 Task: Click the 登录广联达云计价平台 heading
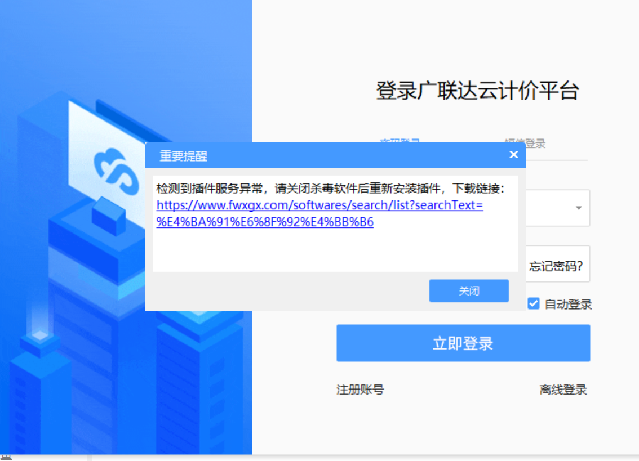coord(477,91)
